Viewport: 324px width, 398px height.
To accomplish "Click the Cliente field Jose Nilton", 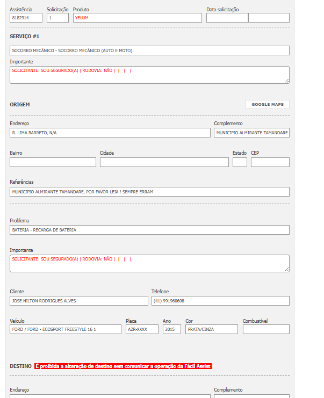I will [78, 301].
